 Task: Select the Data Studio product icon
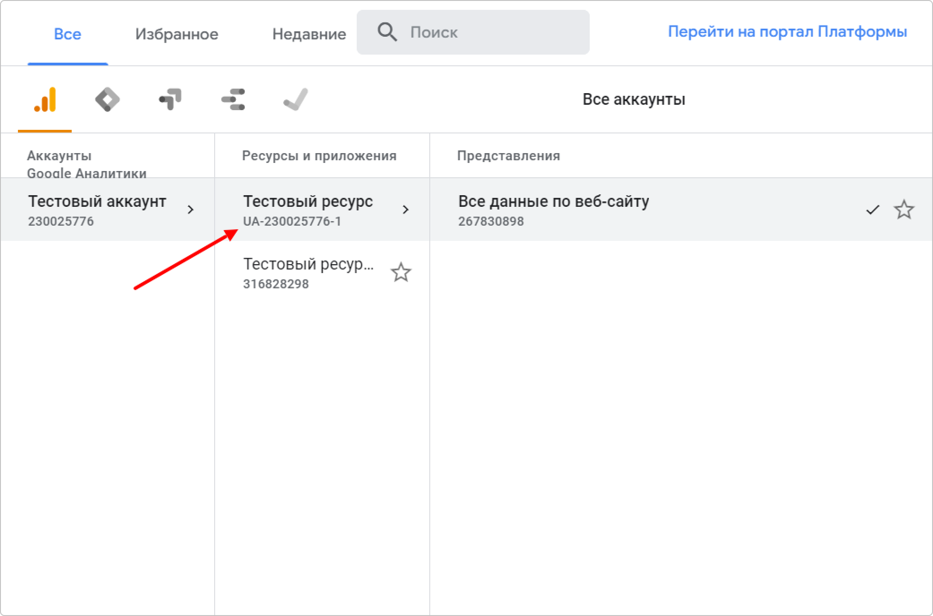(x=233, y=99)
